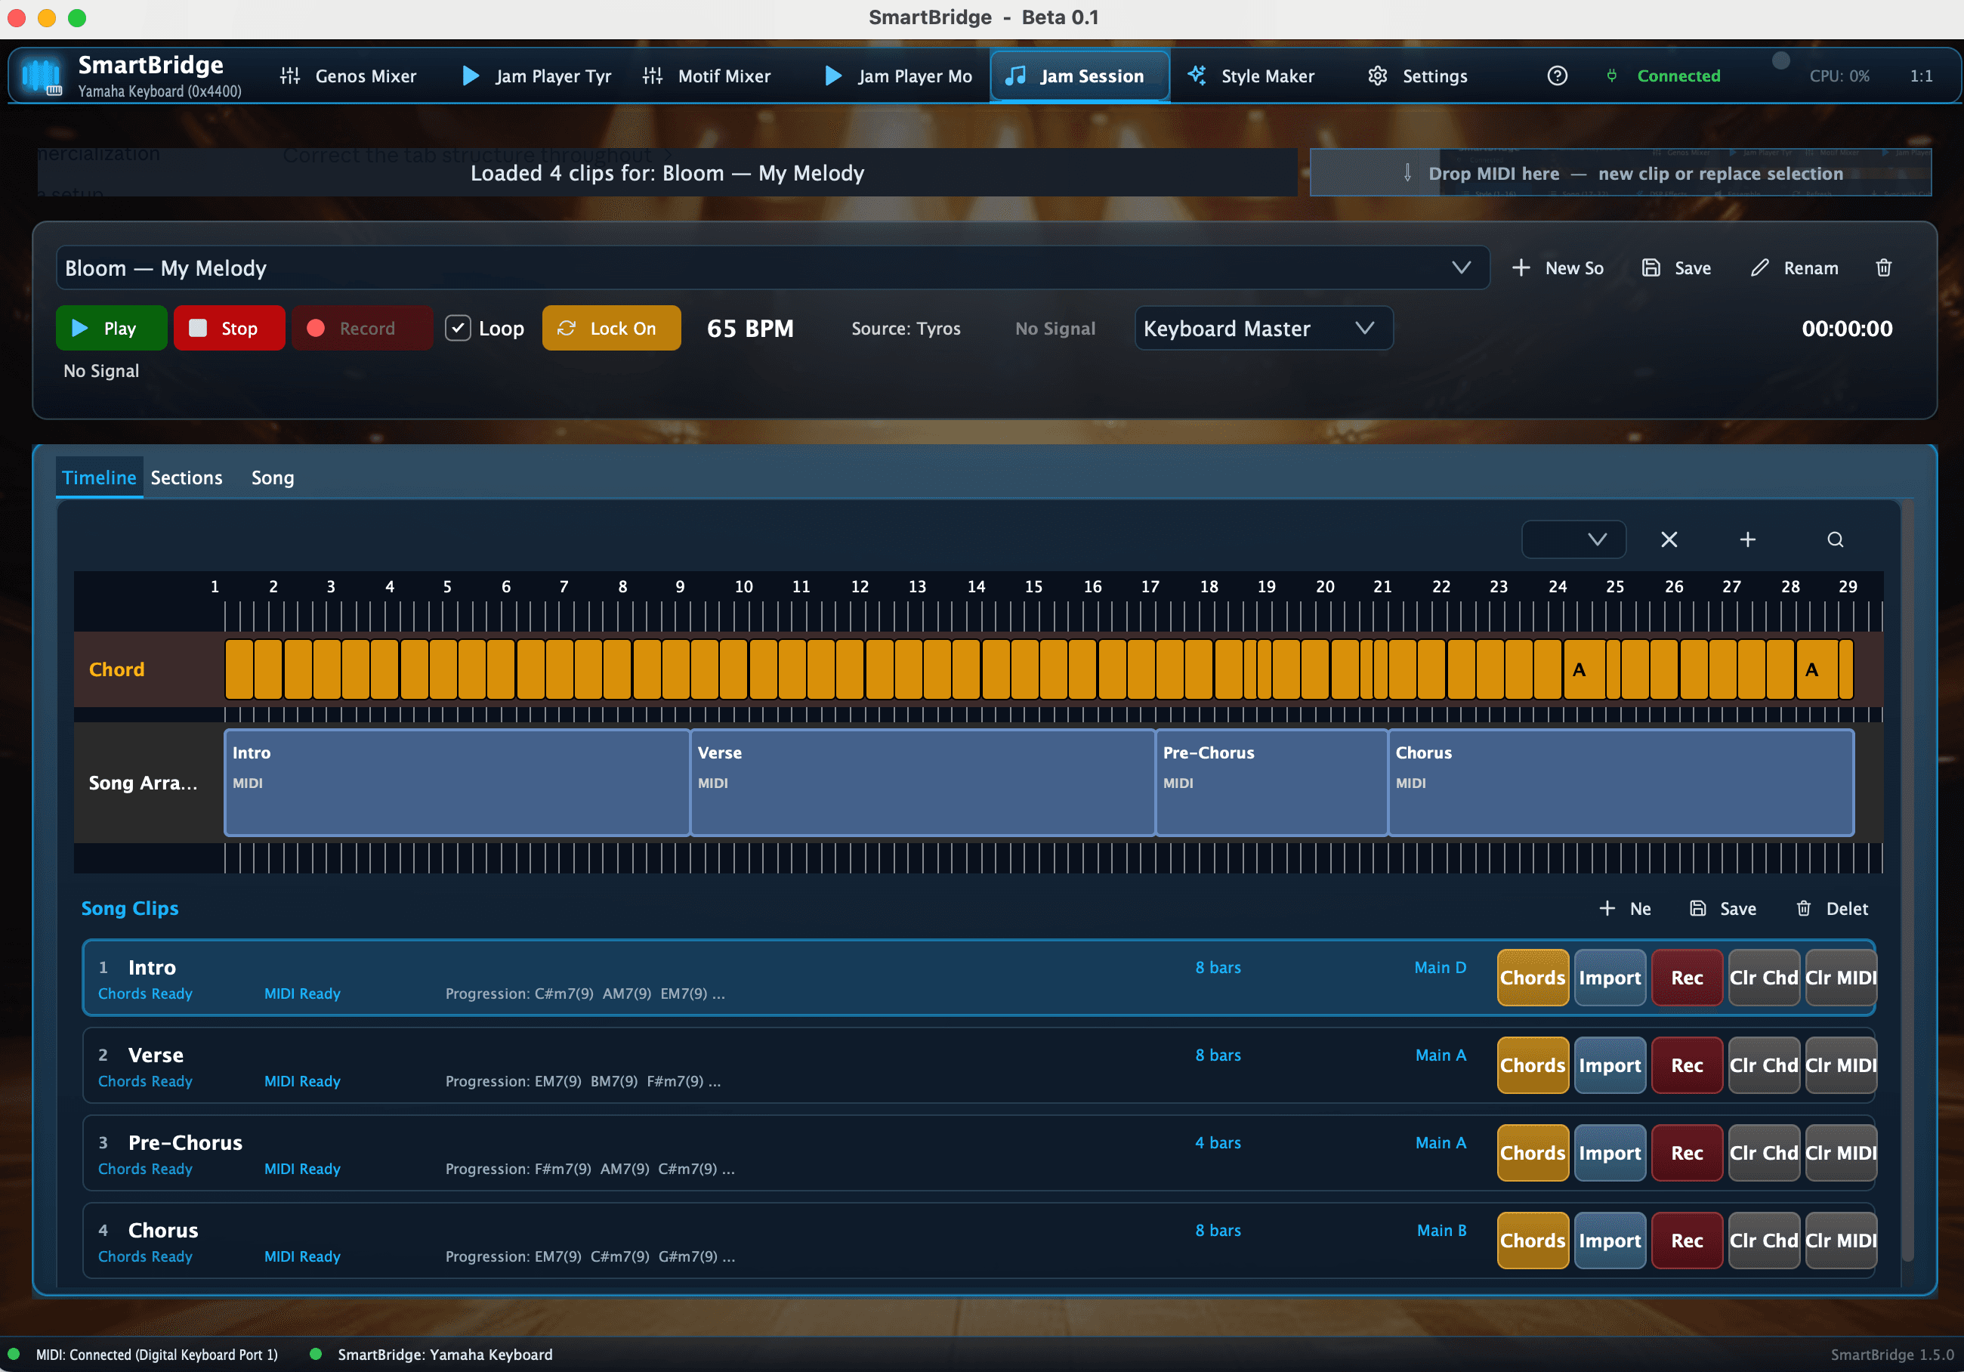Click Import button for Verse clip
The width and height of the screenshot is (1964, 1372).
pyautogui.click(x=1609, y=1065)
